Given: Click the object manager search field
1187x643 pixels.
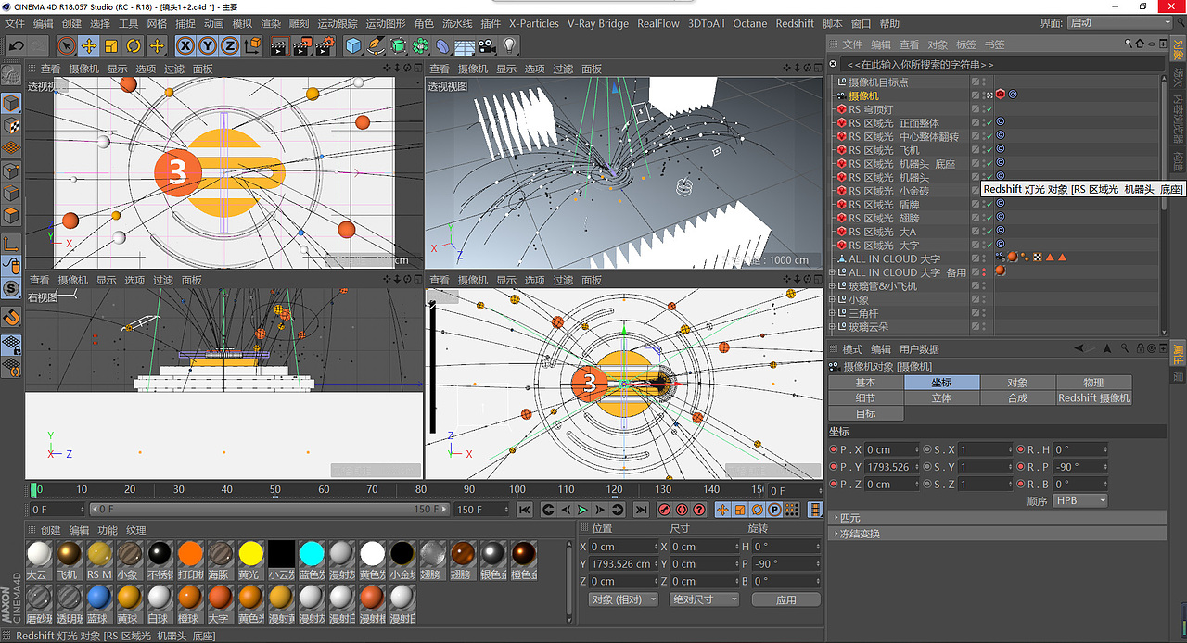Looking at the screenshot, I should pos(1000,65).
